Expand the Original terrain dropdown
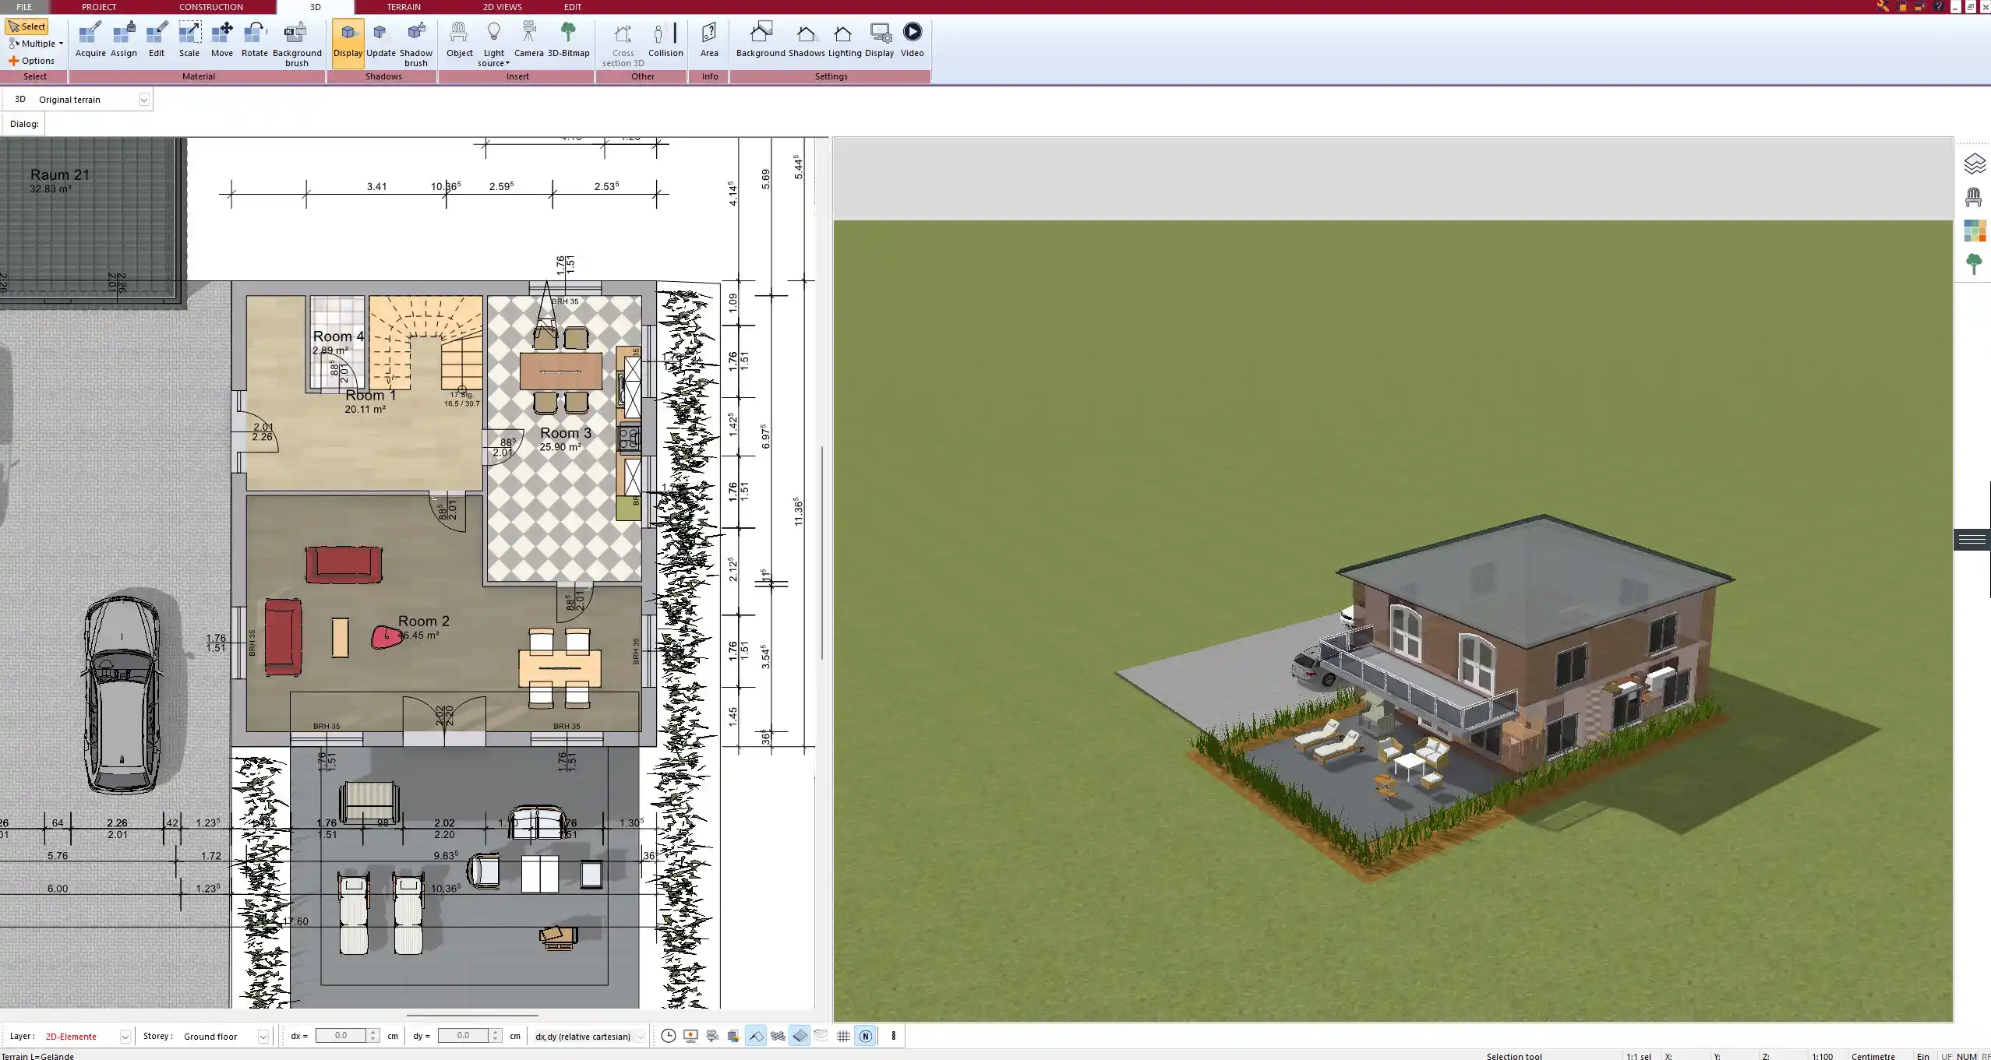The height and width of the screenshot is (1060, 1991). (x=143, y=100)
